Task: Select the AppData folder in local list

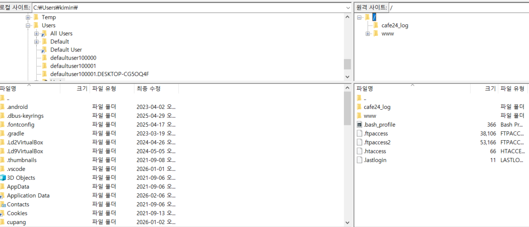Action: pos(18,187)
